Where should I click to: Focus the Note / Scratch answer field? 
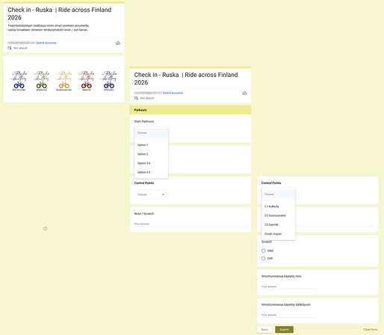pyautogui.click(x=191, y=224)
